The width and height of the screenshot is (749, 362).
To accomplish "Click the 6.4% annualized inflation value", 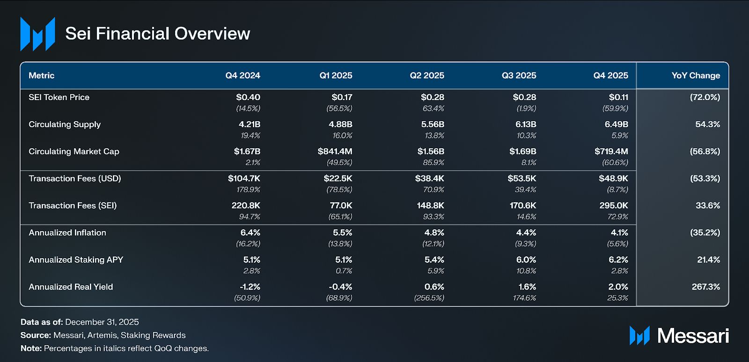I will pos(250,232).
